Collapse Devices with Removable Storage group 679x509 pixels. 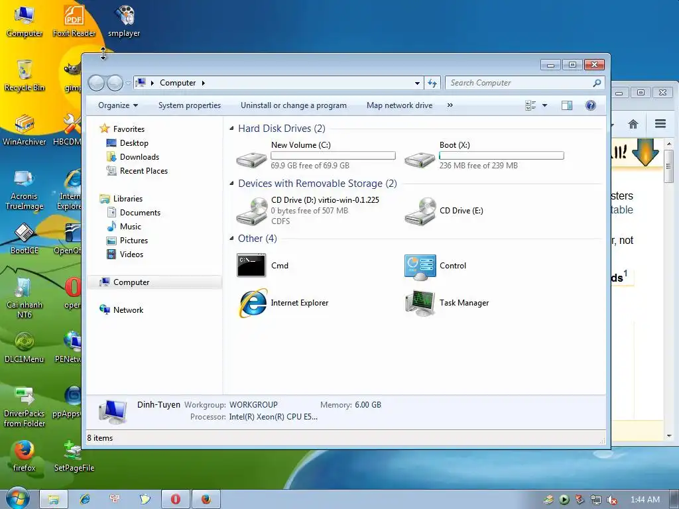click(231, 184)
